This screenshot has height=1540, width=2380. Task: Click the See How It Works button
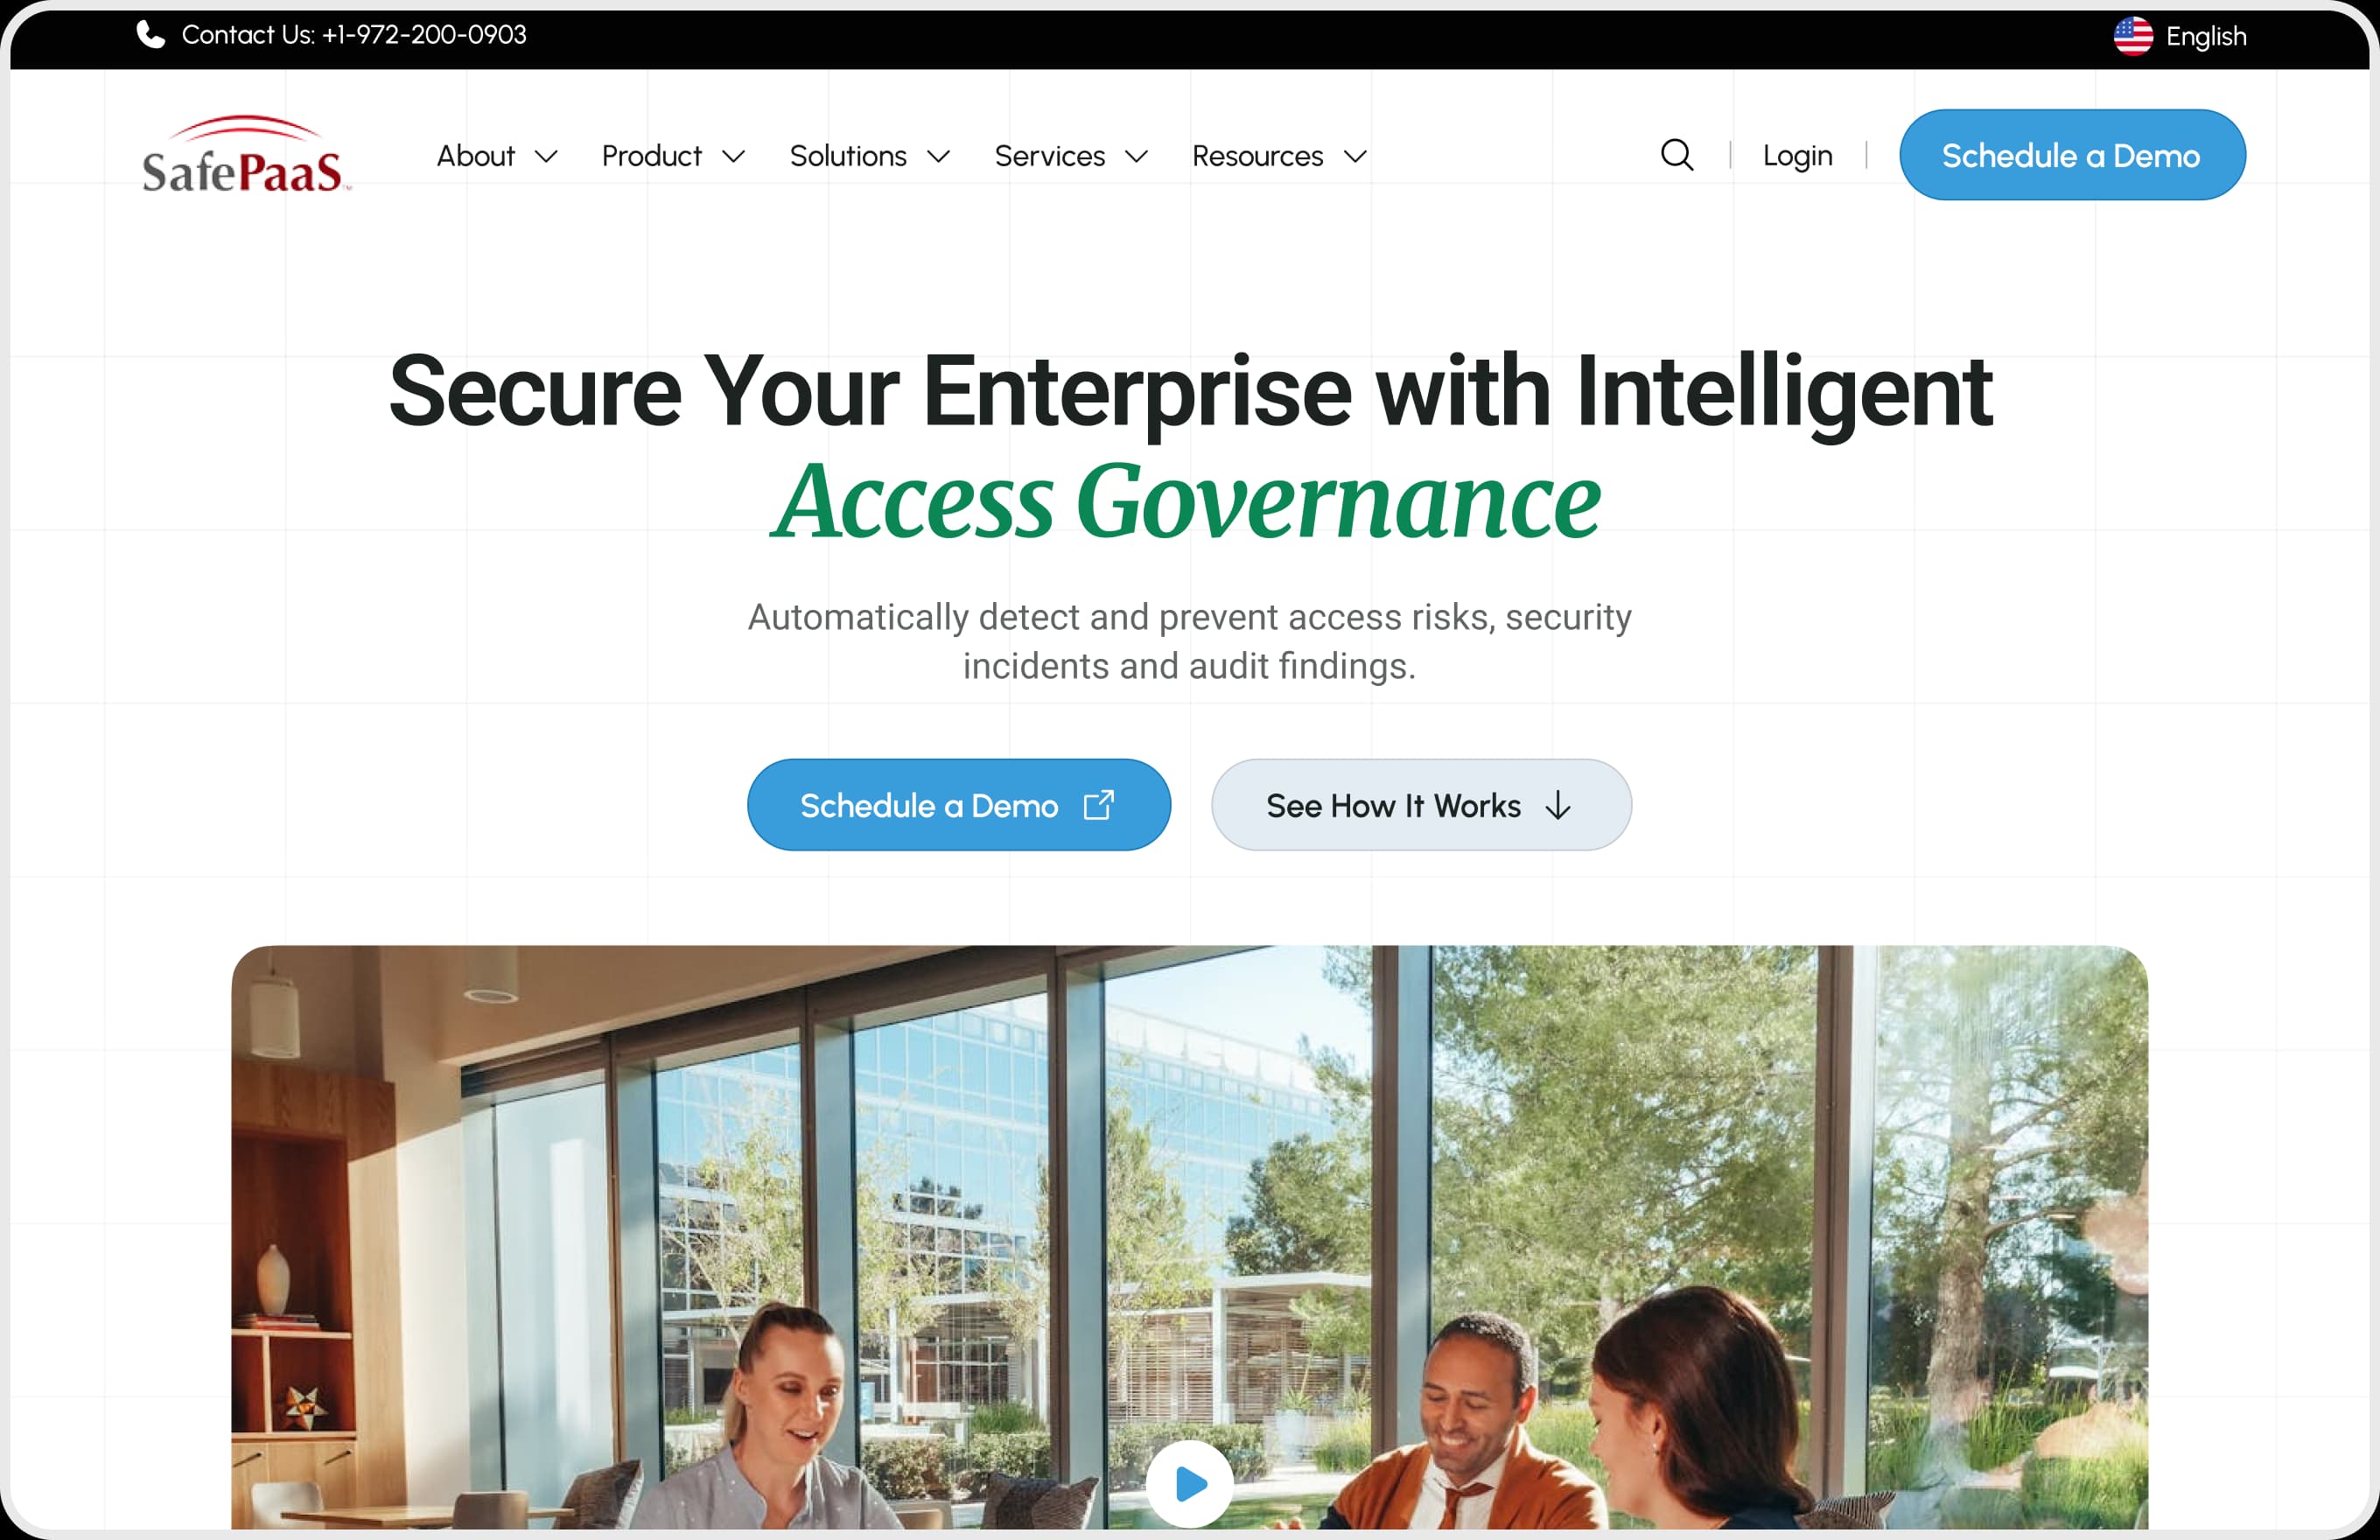point(1421,805)
